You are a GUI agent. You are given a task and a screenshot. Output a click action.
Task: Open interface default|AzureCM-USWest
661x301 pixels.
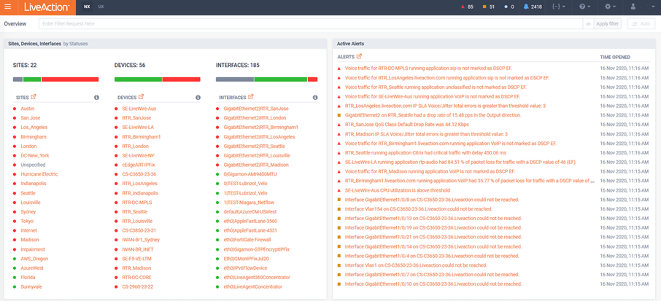tap(250, 212)
